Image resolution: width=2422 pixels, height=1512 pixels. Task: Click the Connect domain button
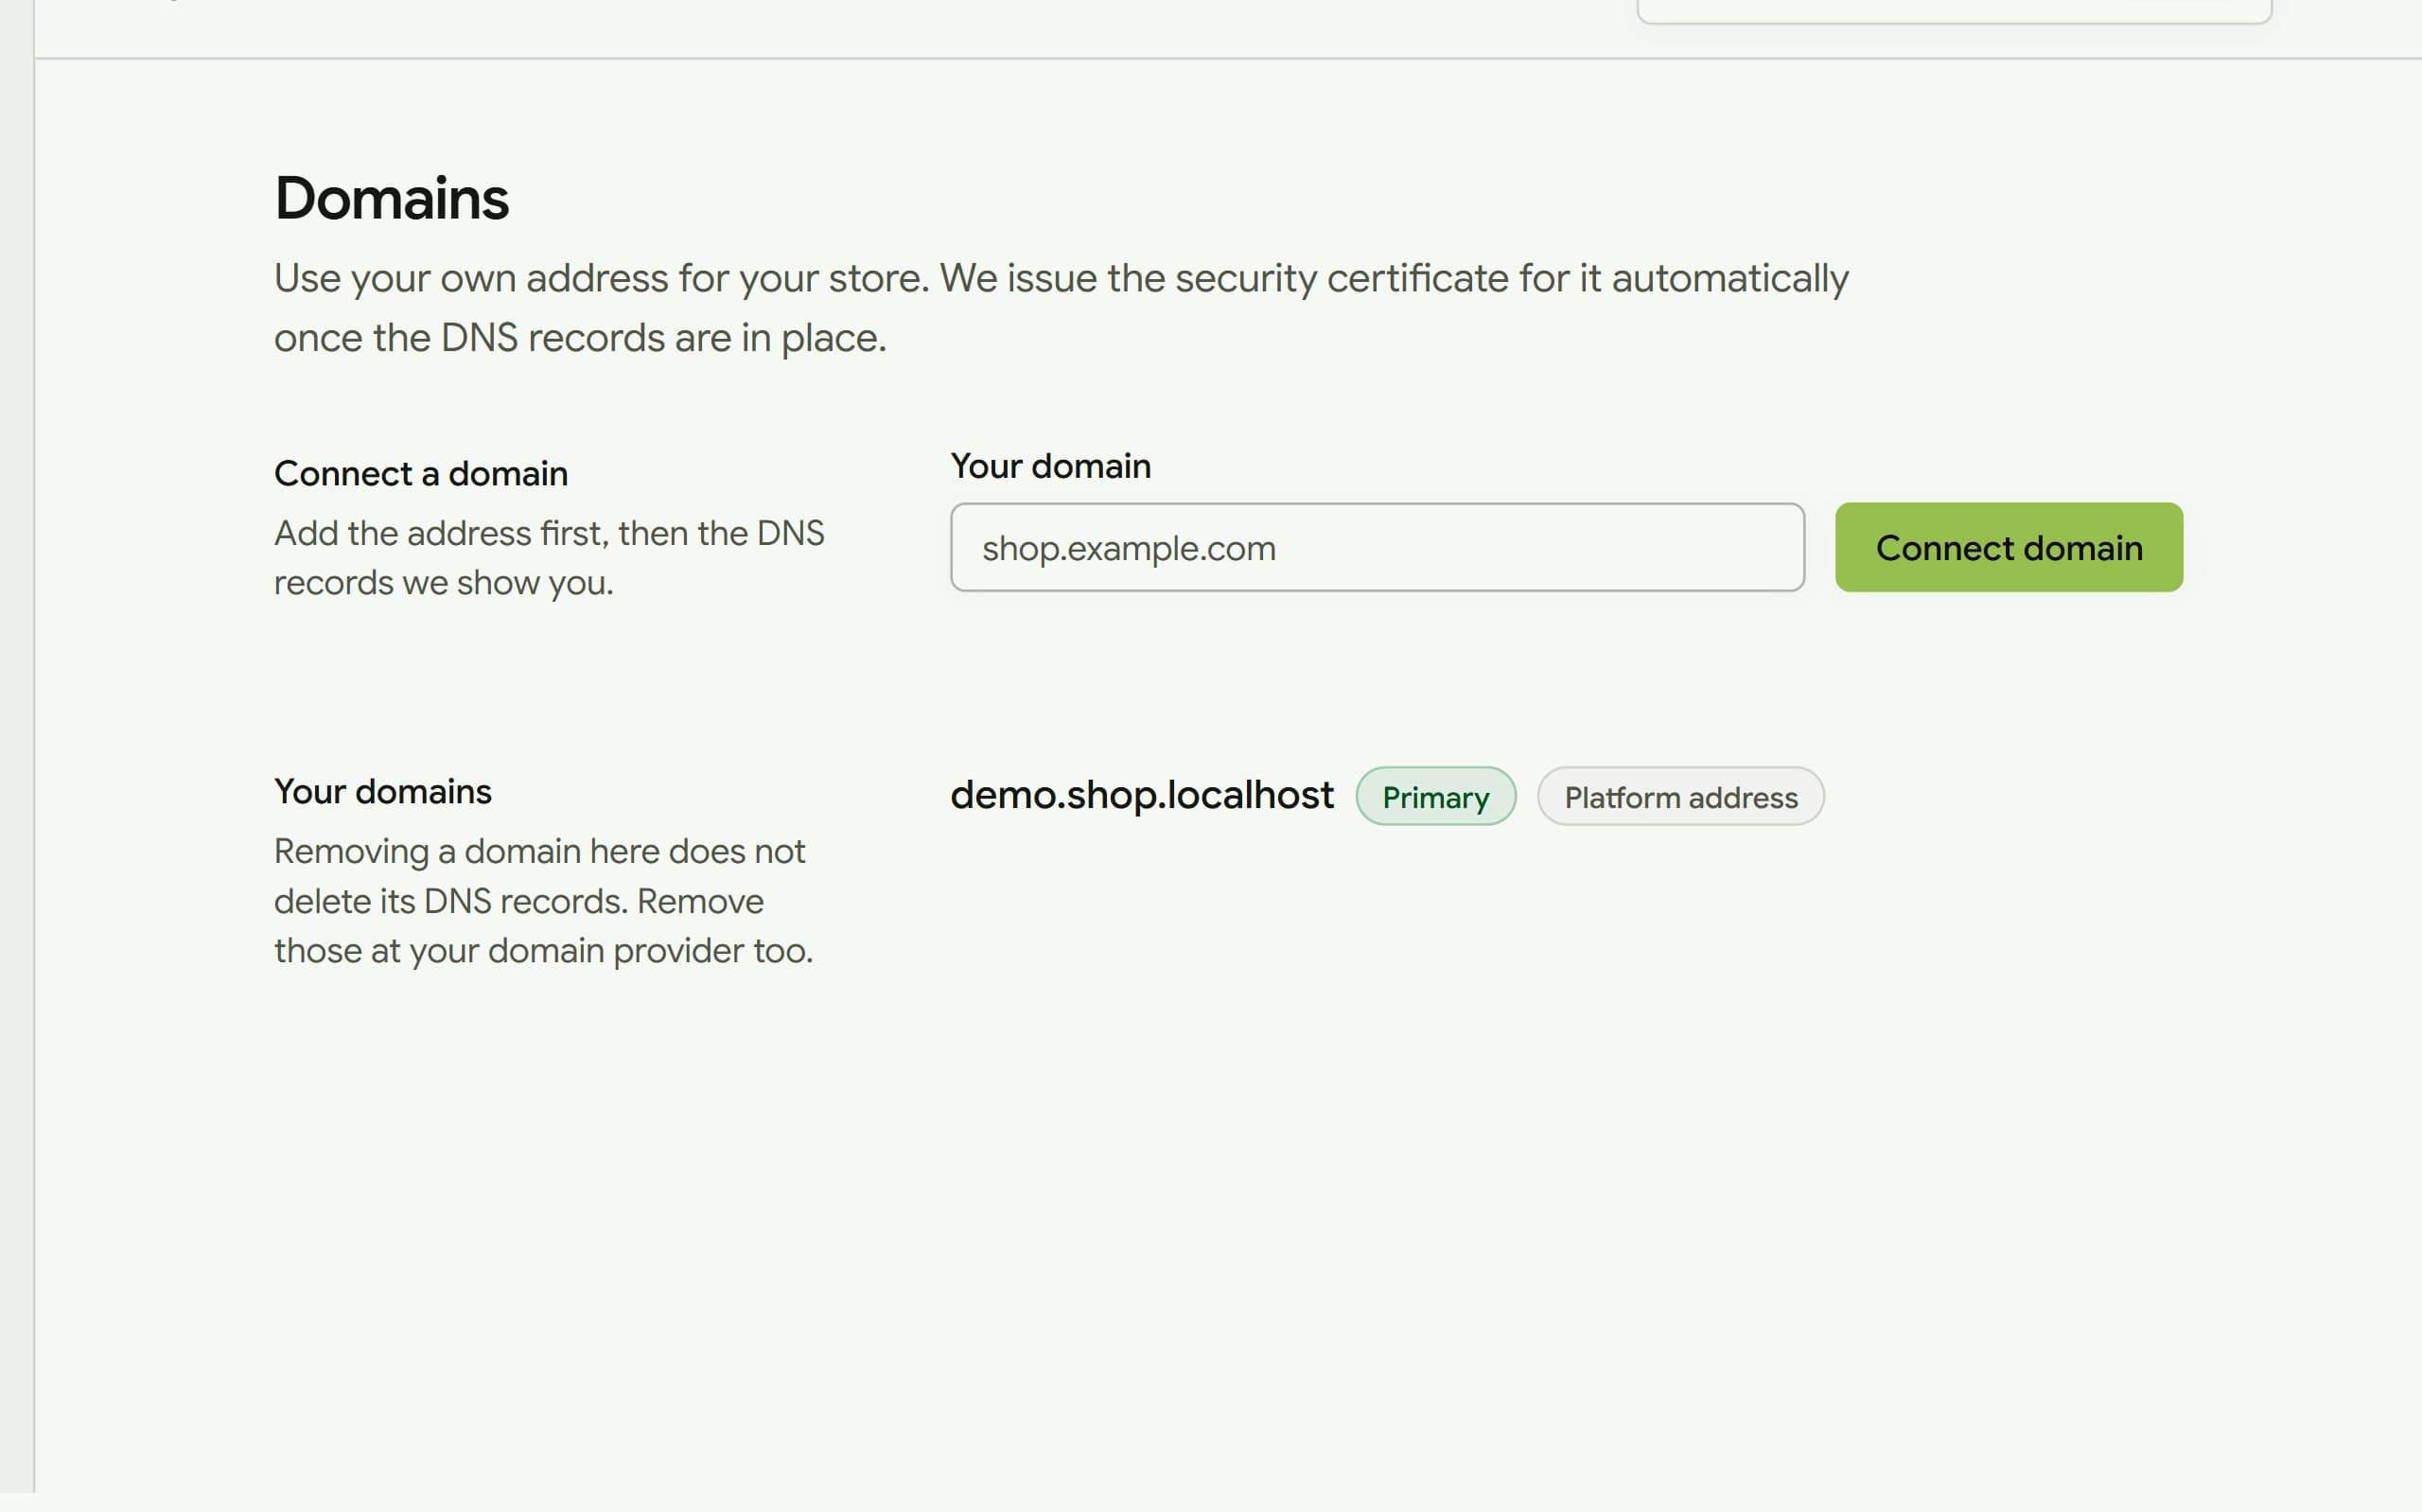click(x=2009, y=547)
